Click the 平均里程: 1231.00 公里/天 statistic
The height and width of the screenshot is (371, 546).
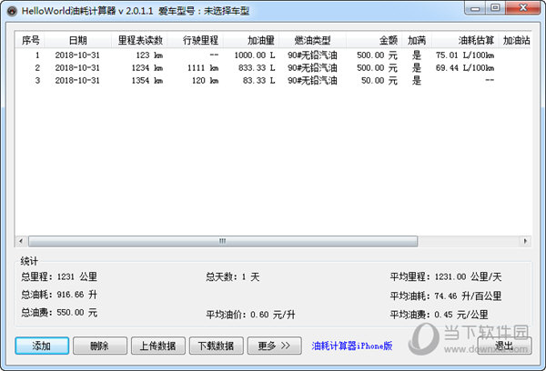tap(446, 276)
